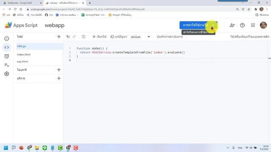The height and width of the screenshot is (152, 271).
Task: Show hidden system tray icons
Action: tap(228, 148)
